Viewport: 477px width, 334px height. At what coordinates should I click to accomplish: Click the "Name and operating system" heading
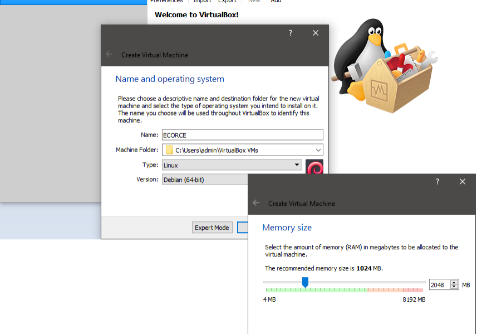pyautogui.click(x=170, y=79)
